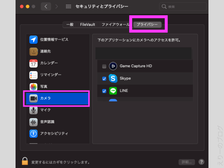Toggle LINE camera access checkbox
224x168 pixels.
coord(104,91)
